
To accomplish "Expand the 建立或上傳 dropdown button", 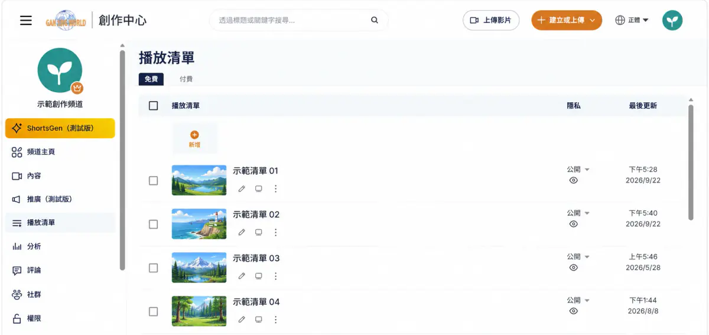I will pos(567,20).
